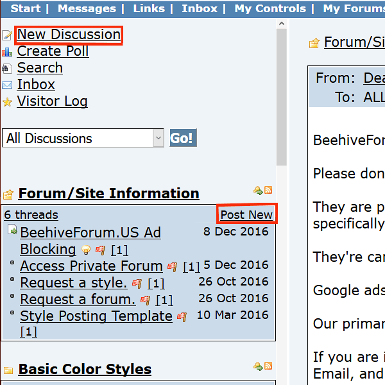This screenshot has height=385, width=385.
Task: Click the New Discussion pencil icon
Action: click(7, 35)
